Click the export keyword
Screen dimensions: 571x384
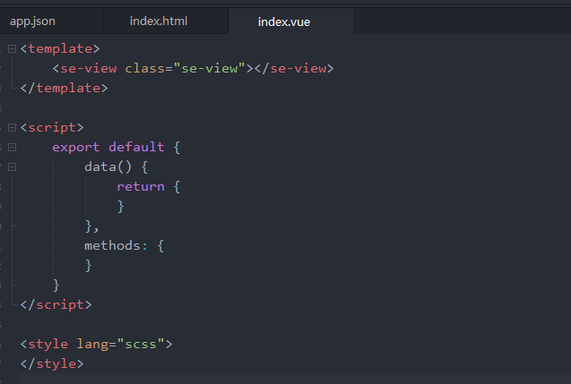[x=75, y=148]
